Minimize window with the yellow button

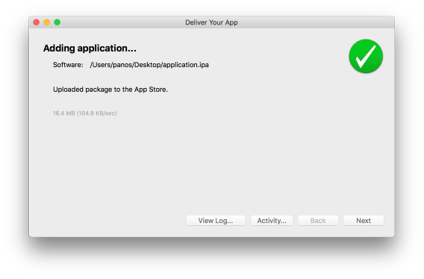pyautogui.click(x=47, y=22)
